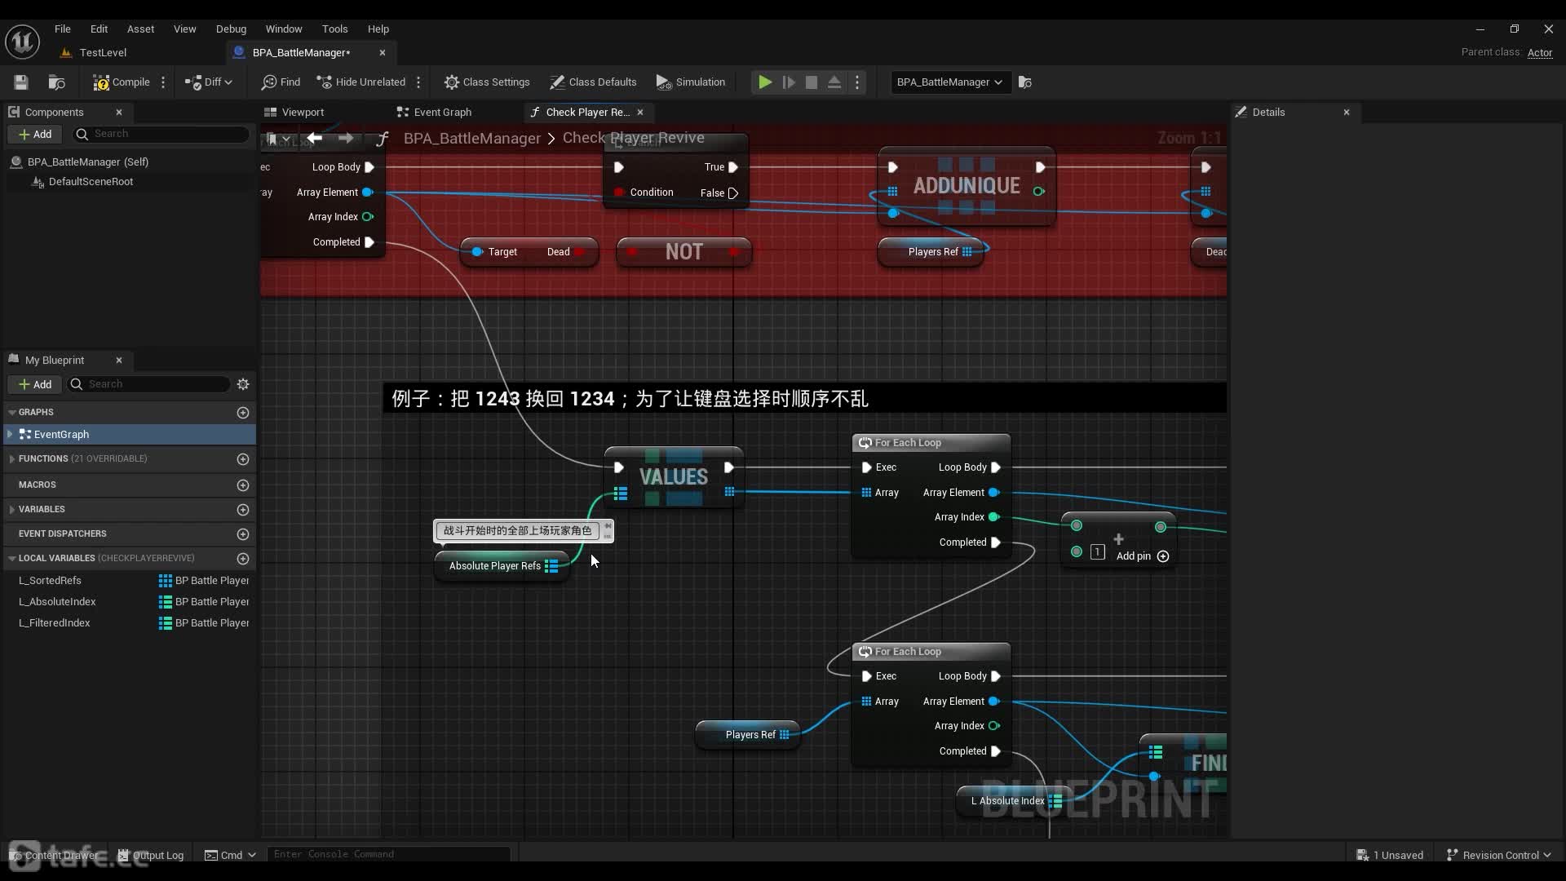Click the graph forward navigation arrow
The height and width of the screenshot is (881, 1566).
tap(346, 138)
